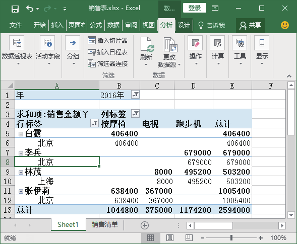Screen dimensions: 297x244
Task: Collapse the 白露 row group
Action: tap(21, 134)
